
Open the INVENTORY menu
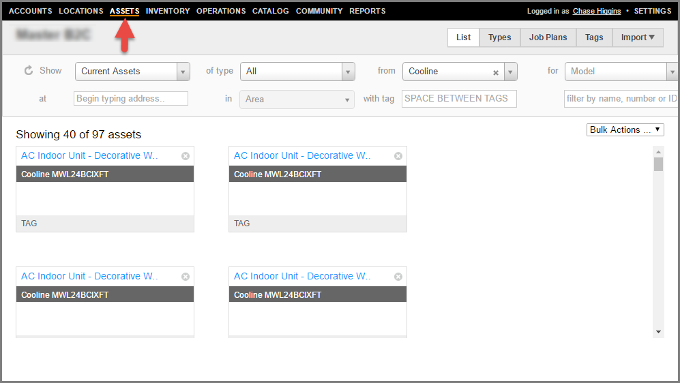[168, 11]
